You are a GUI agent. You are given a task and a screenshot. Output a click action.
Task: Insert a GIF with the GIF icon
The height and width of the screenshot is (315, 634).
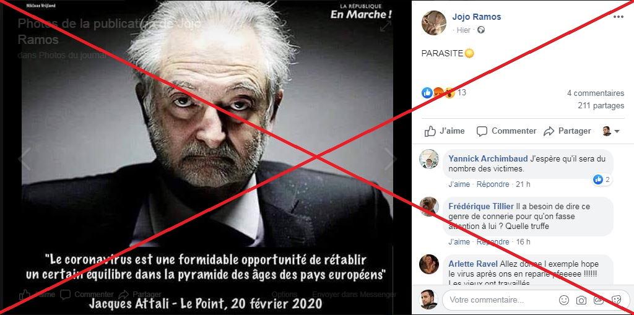pyautogui.click(x=599, y=300)
